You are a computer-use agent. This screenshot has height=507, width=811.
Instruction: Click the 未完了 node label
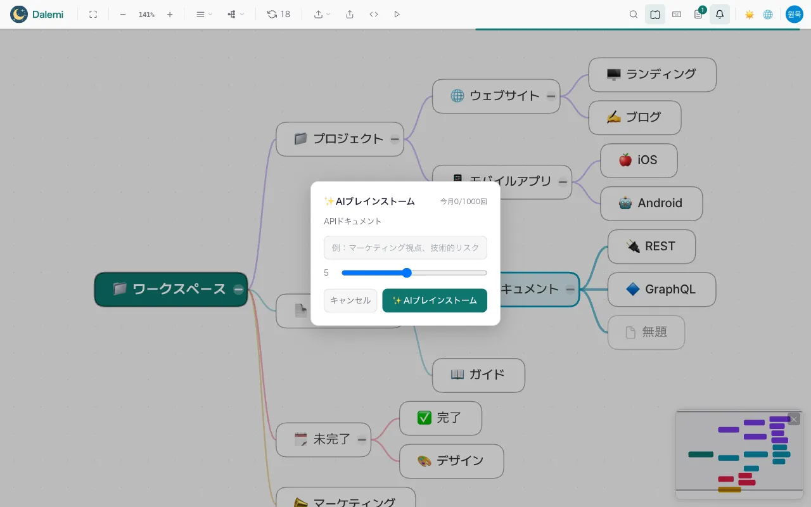[x=332, y=439]
